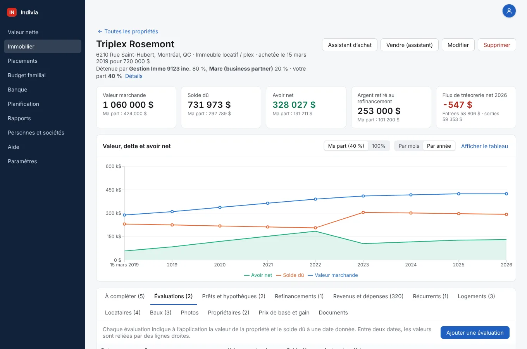
Task: Open the Propriétaires (2) tab
Action: point(229,313)
